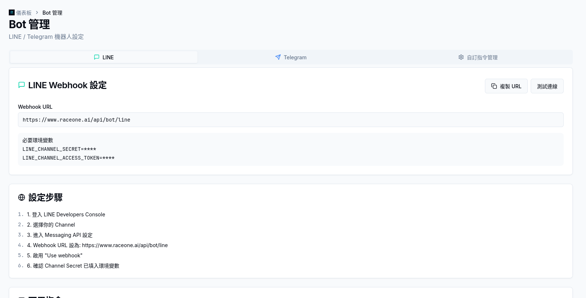The height and width of the screenshot is (298, 586).
Task: Select the LINE_CHANNEL_ACCESS_TOKEN=**** line
Action: (x=68, y=158)
